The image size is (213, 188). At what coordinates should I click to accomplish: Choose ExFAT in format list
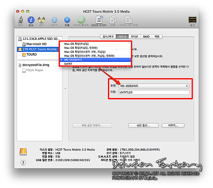click(x=96, y=64)
